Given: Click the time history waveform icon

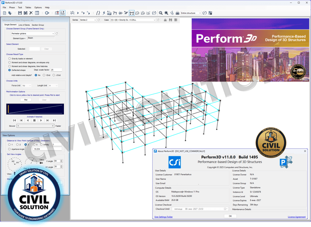Looking at the screenshot, I should pos(120,13).
